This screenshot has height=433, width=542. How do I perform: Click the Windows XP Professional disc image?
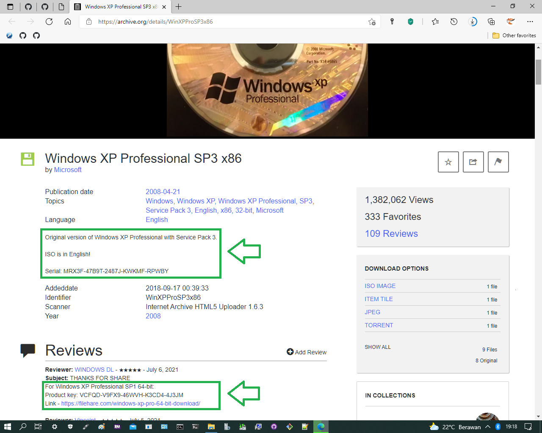pos(267,90)
